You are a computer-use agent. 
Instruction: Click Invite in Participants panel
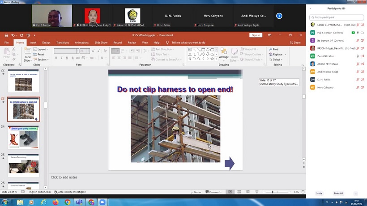point(319,193)
